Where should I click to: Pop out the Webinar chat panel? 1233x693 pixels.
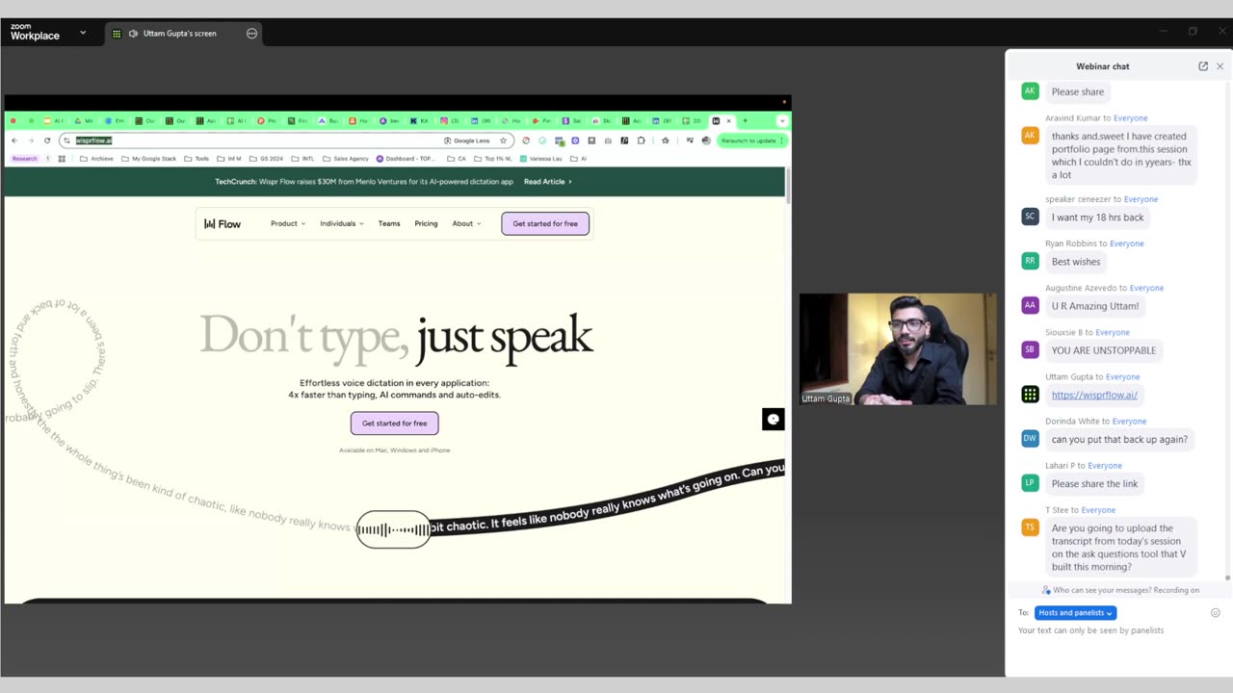1203,66
